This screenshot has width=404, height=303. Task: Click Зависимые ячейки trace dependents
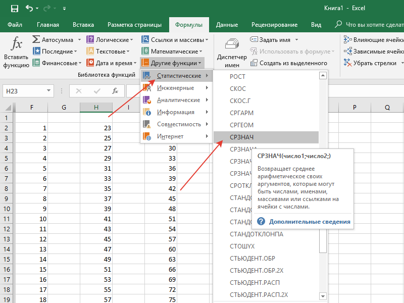(373, 52)
